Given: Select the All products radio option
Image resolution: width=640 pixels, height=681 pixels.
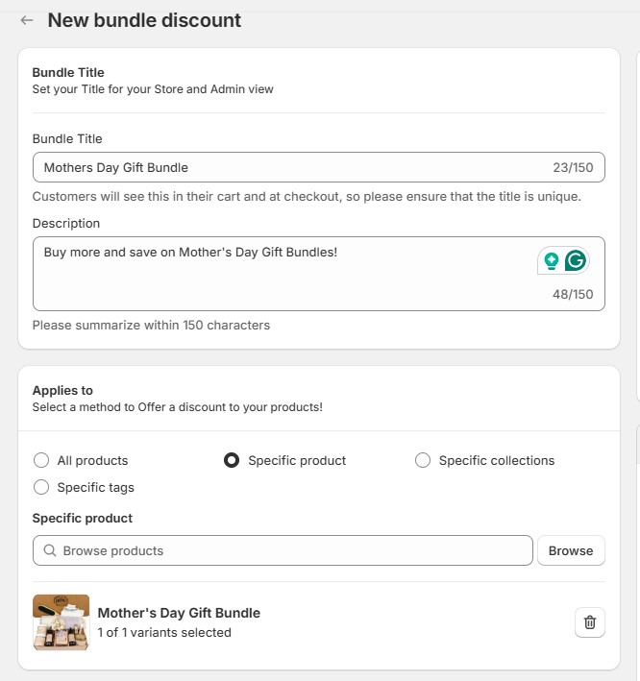Looking at the screenshot, I should tap(41, 460).
